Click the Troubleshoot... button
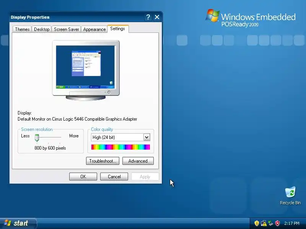 click(x=103, y=161)
